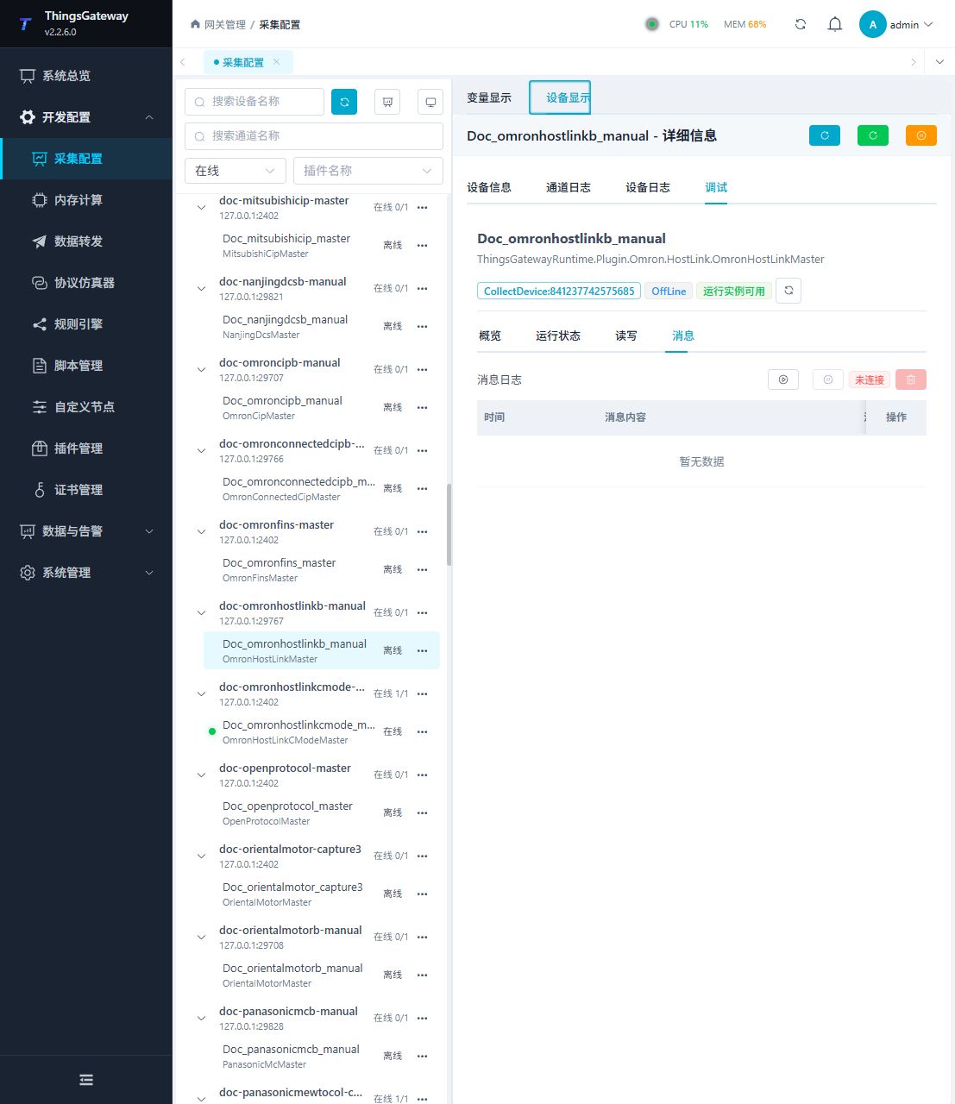
Task: Click the monitor icon button beside device search
Action: pos(430,102)
